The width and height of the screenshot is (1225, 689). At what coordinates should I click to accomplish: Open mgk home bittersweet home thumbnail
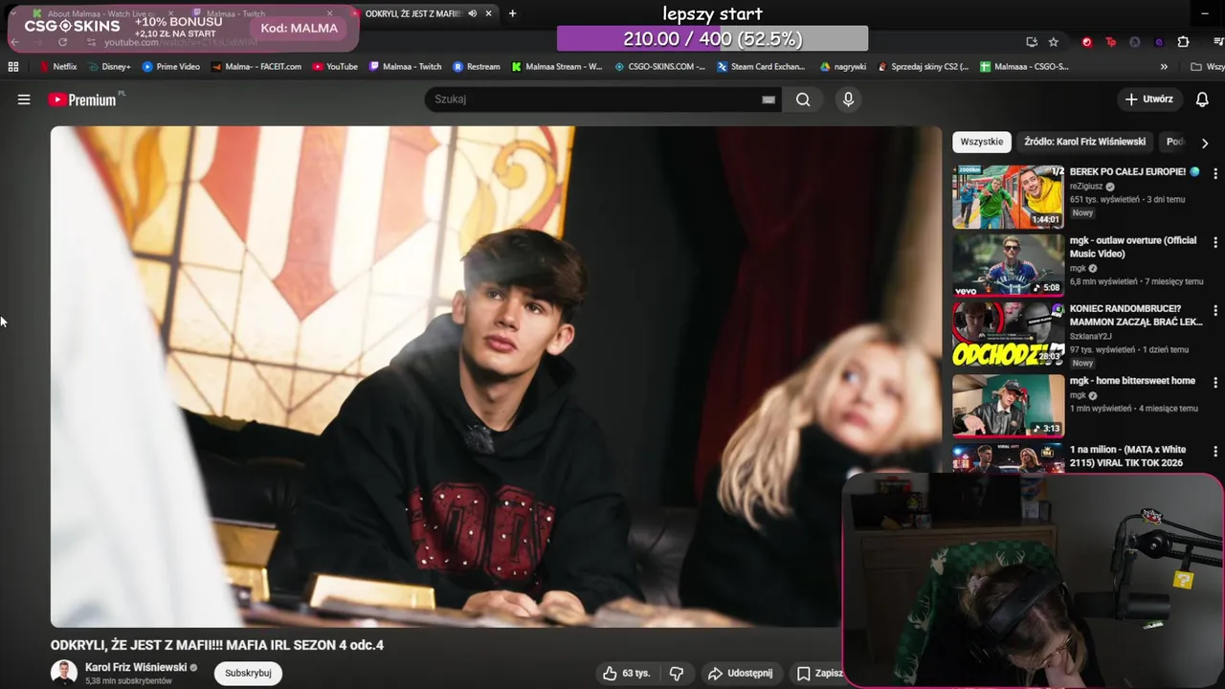(1008, 406)
